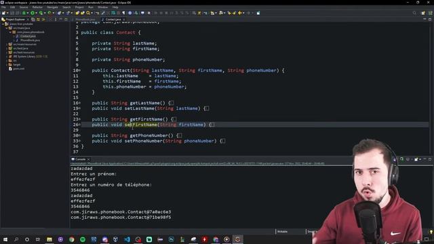Collapse the project root node in explorer
Image resolution: width=434 pixels, height=244 pixels.
point(3,24)
